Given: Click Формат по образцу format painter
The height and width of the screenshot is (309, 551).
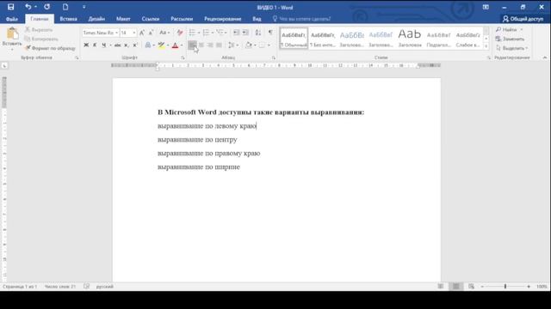Looking at the screenshot, I should click(x=50, y=48).
